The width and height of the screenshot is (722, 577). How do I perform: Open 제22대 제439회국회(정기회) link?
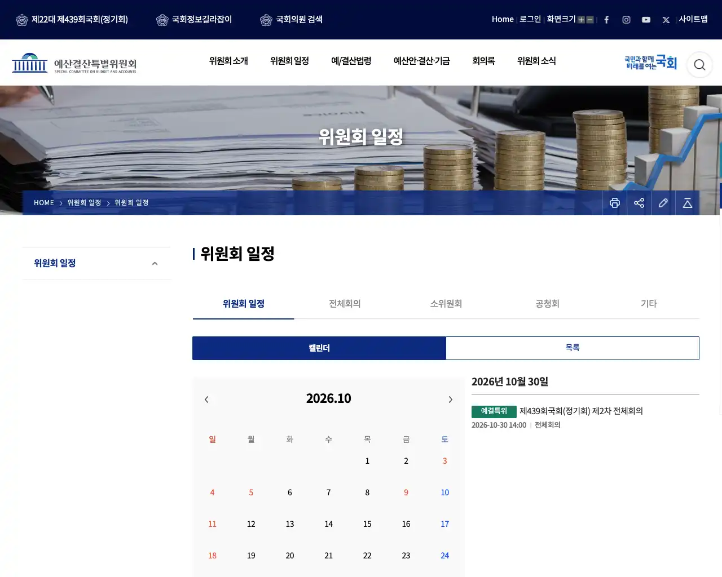pos(72,20)
